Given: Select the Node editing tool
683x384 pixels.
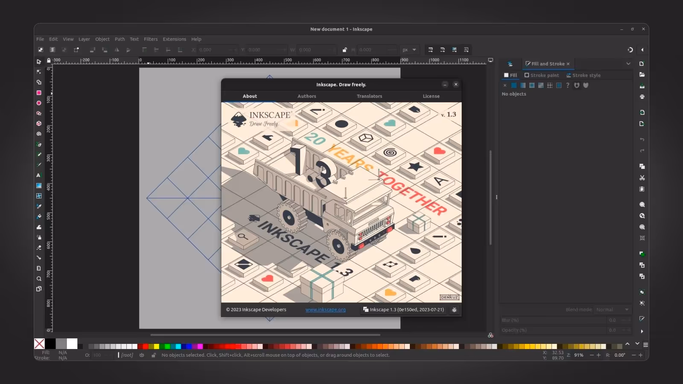Looking at the screenshot, I should click(x=39, y=72).
